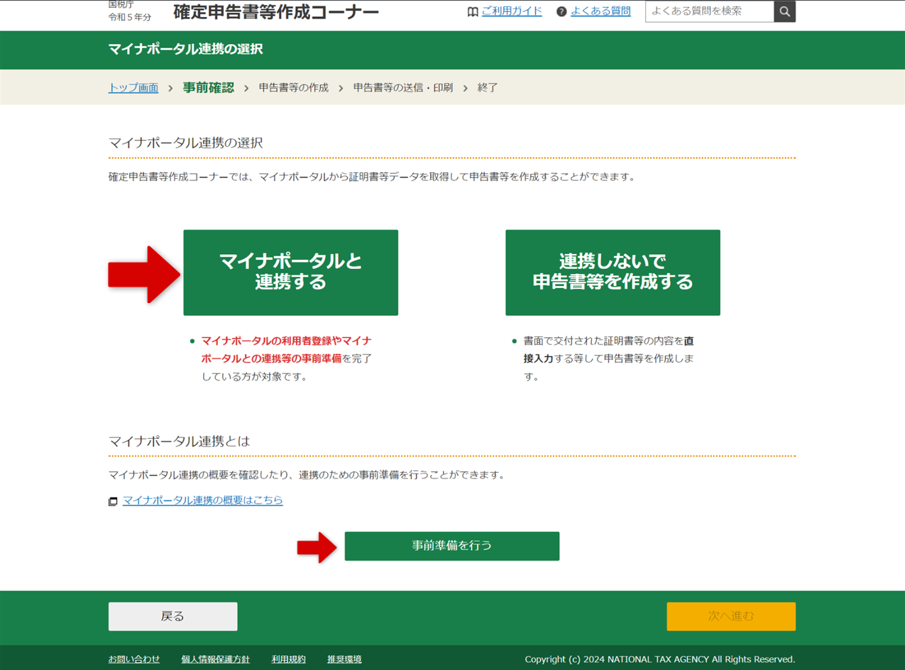Screen dimensions: 905x670
Task: Select the 連携しないで申告書等を作成する option
Action: 613,272
